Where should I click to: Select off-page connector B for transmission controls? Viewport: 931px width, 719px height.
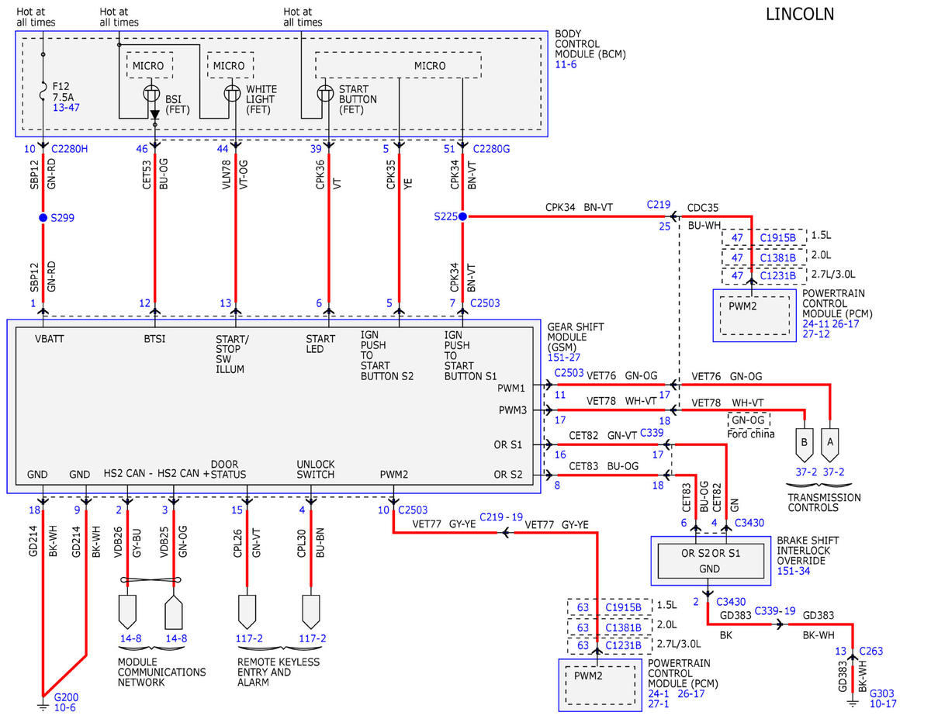click(805, 444)
